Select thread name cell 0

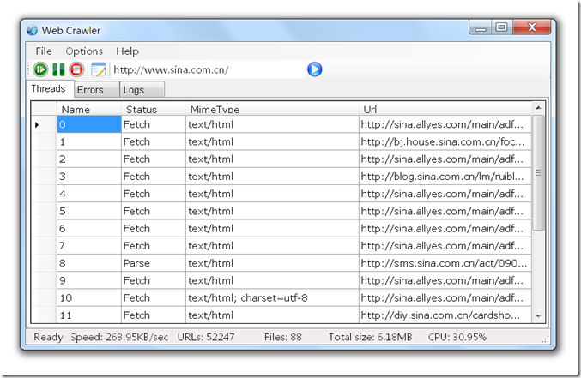pos(89,124)
